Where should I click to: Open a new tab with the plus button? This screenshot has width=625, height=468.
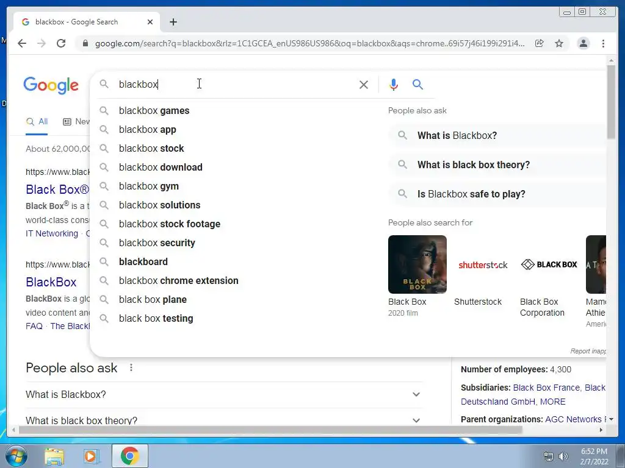click(173, 22)
